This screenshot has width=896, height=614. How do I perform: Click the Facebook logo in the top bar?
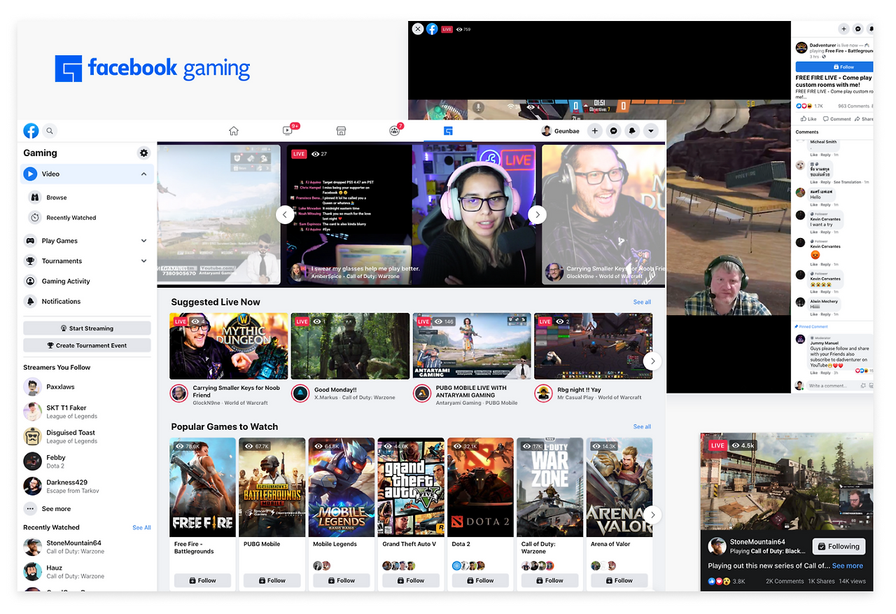pos(31,131)
